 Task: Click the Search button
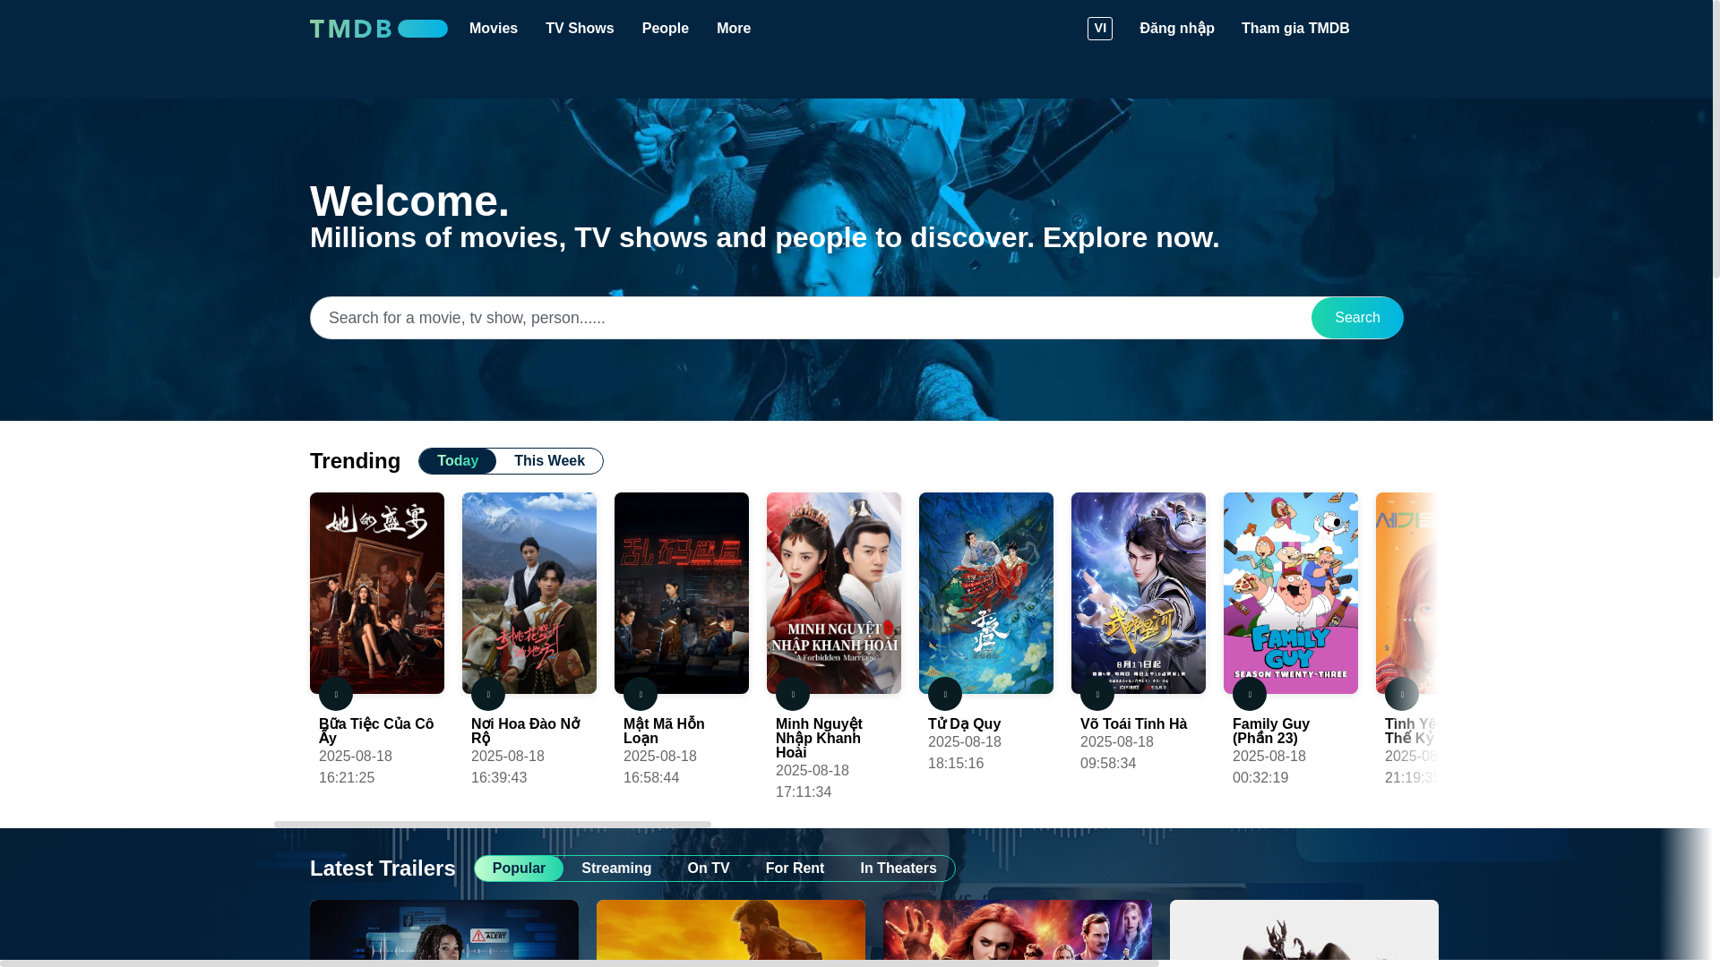pyautogui.click(x=1357, y=318)
